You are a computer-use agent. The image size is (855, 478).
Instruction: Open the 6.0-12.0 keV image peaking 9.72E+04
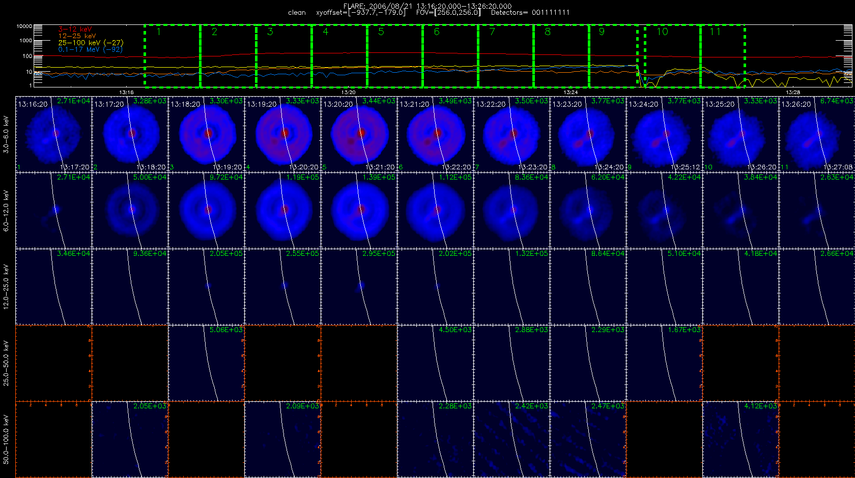click(206, 210)
